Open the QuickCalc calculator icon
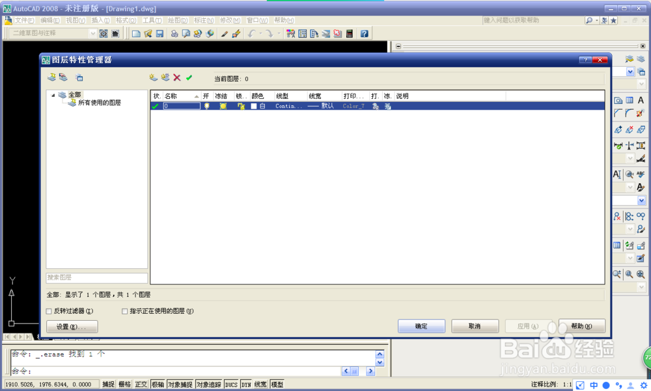This screenshot has height=391, width=651. pyautogui.click(x=349, y=34)
